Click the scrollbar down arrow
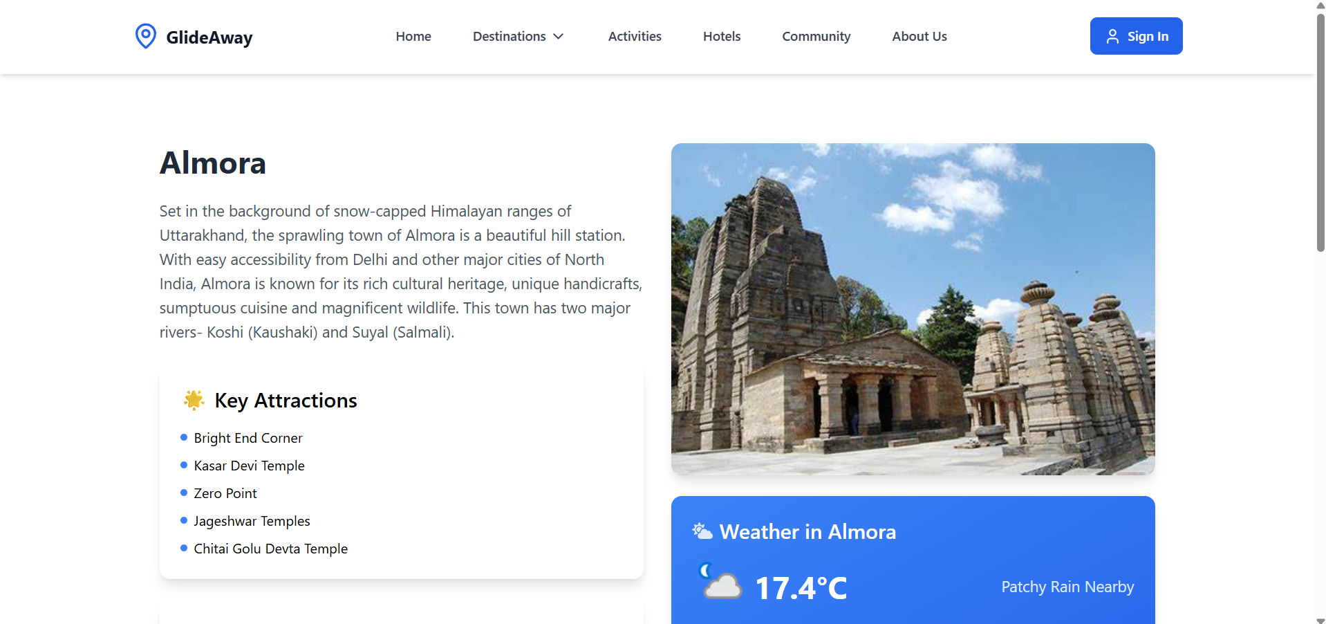The width and height of the screenshot is (1326, 624). 1320,620
